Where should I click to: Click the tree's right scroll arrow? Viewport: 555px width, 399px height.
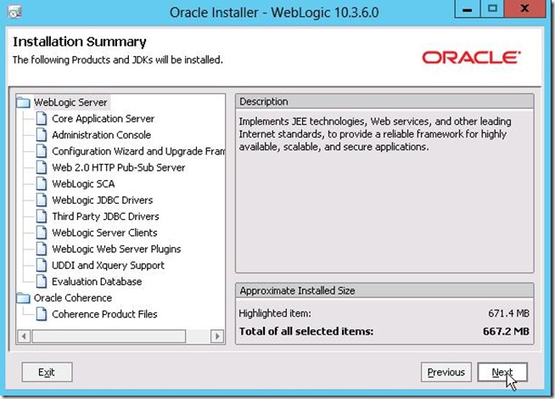217,336
